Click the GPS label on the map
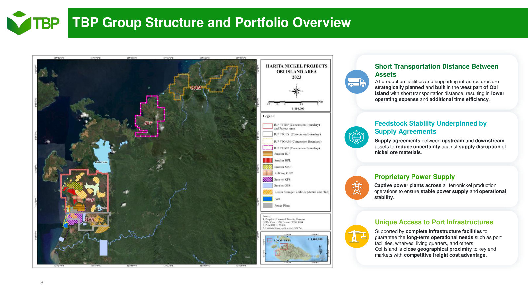Image resolution: width=528 pixels, height=297 pixels. tap(89, 219)
